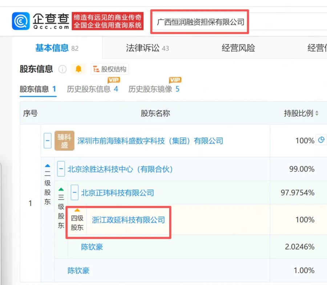327x285 pixels.
Task: Open 浙江政延科技有限公司 link
Action: coord(129,220)
